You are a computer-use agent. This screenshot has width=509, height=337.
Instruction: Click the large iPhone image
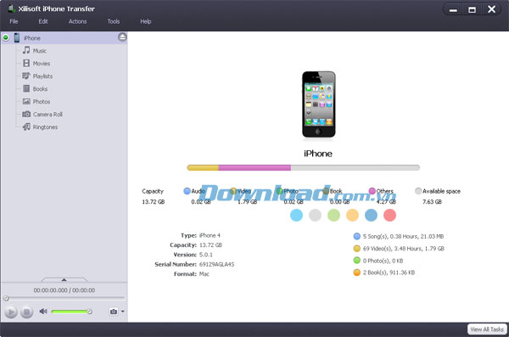pos(318,104)
